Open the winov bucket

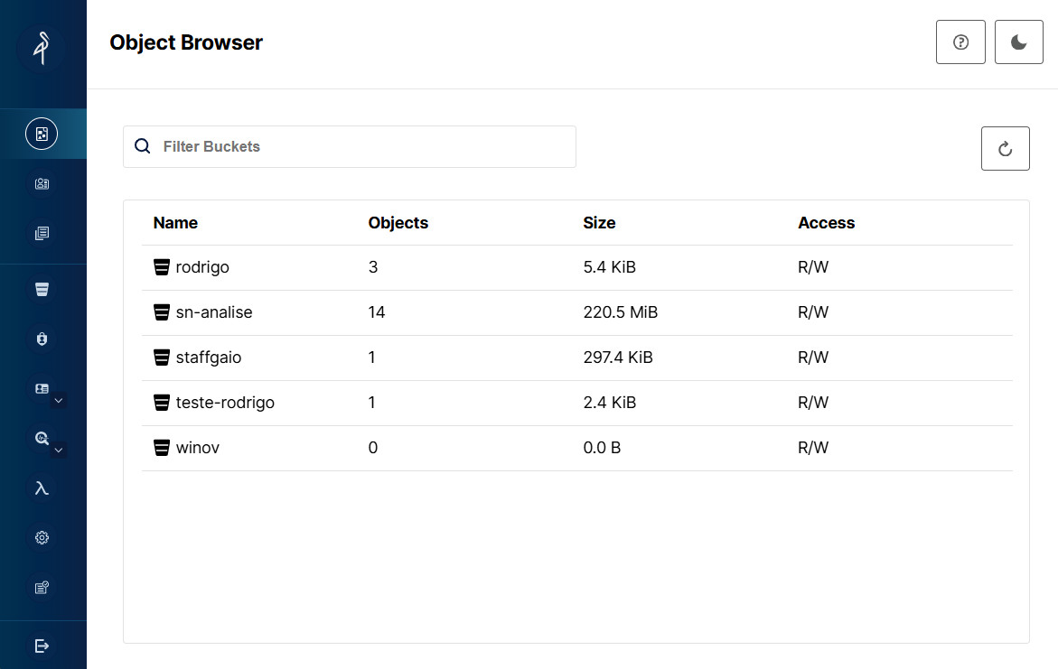197,448
